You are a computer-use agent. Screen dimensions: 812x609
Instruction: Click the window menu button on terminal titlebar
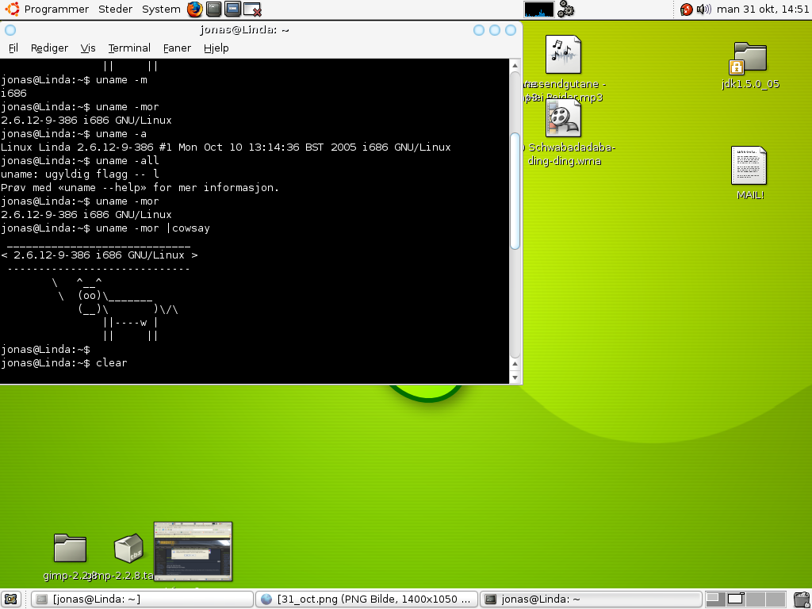click(x=10, y=30)
